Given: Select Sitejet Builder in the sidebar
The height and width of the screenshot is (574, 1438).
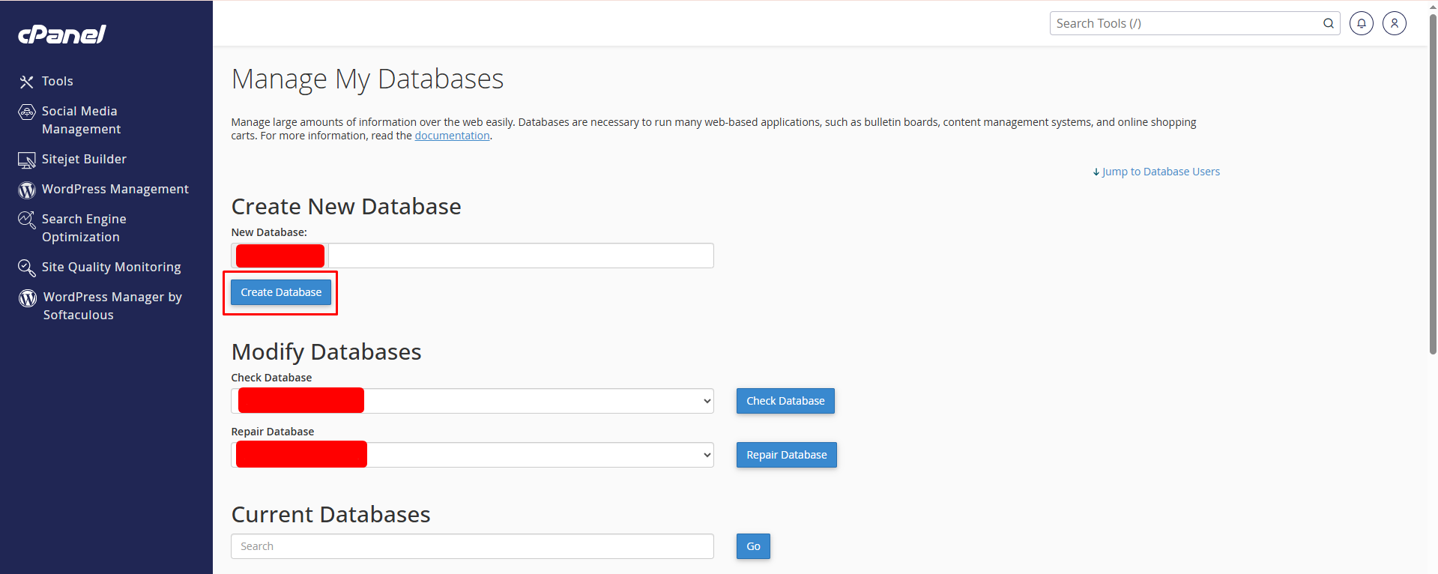Looking at the screenshot, I should click(84, 159).
